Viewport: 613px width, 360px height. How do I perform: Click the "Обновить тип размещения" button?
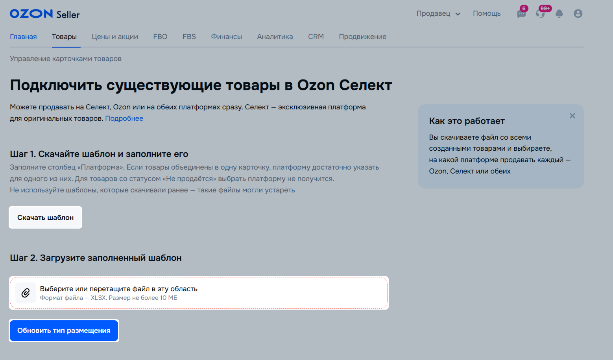(x=64, y=330)
